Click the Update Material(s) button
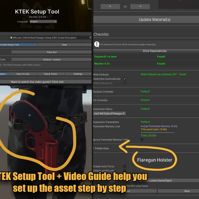199x199 pixels. click(x=146, y=20)
